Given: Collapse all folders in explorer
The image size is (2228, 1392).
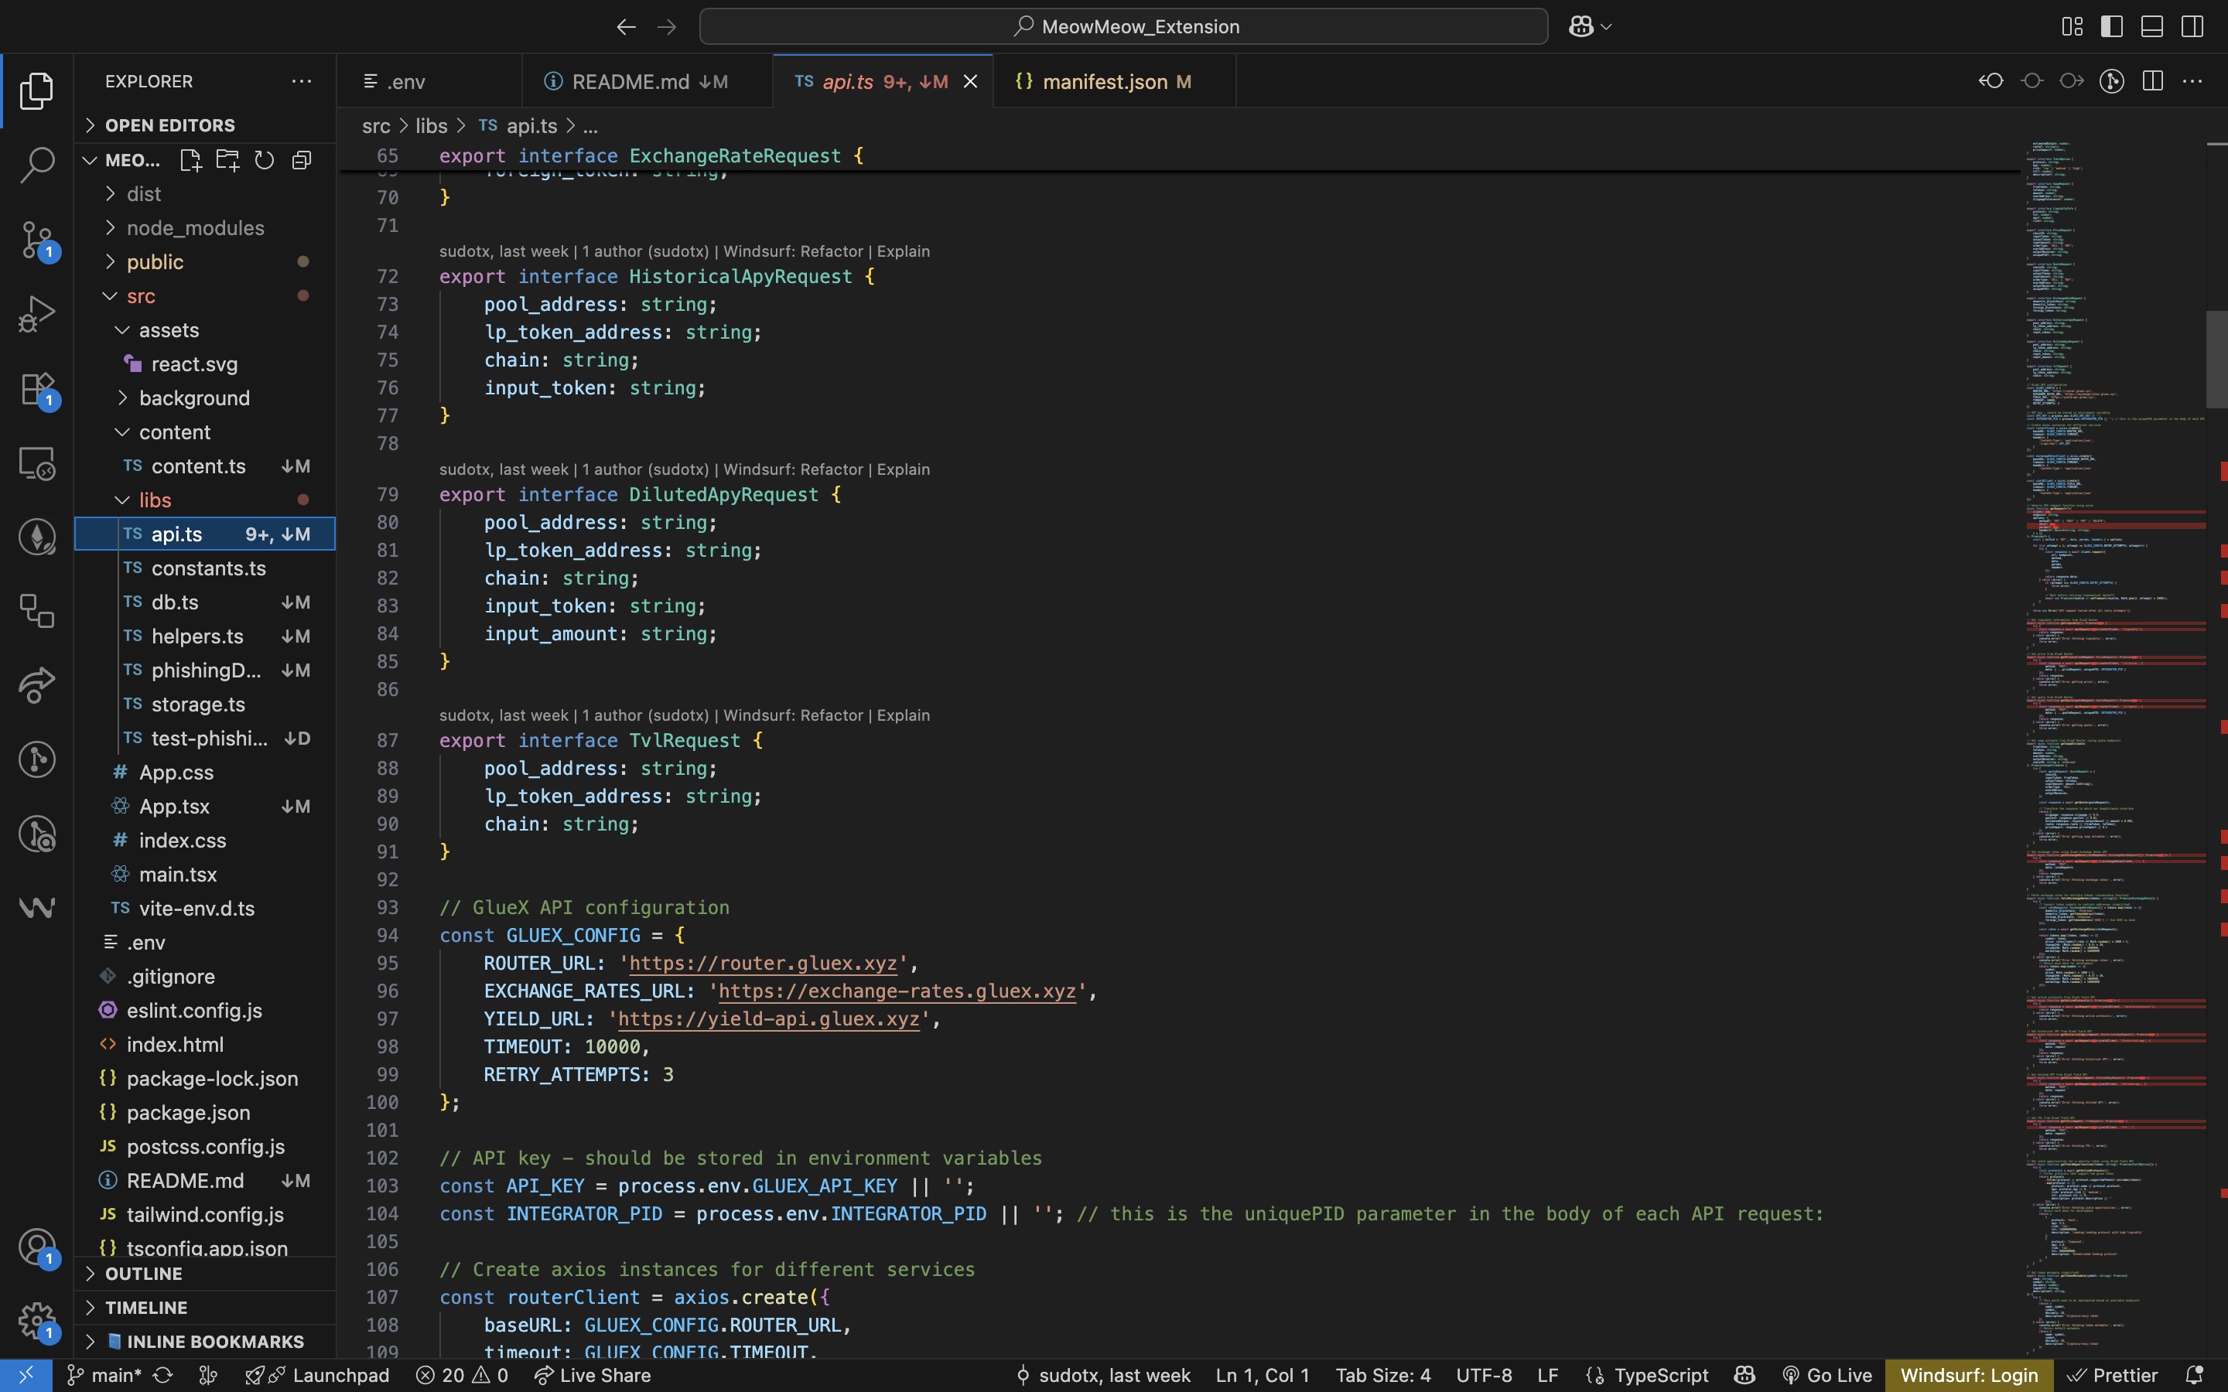Looking at the screenshot, I should (301, 160).
